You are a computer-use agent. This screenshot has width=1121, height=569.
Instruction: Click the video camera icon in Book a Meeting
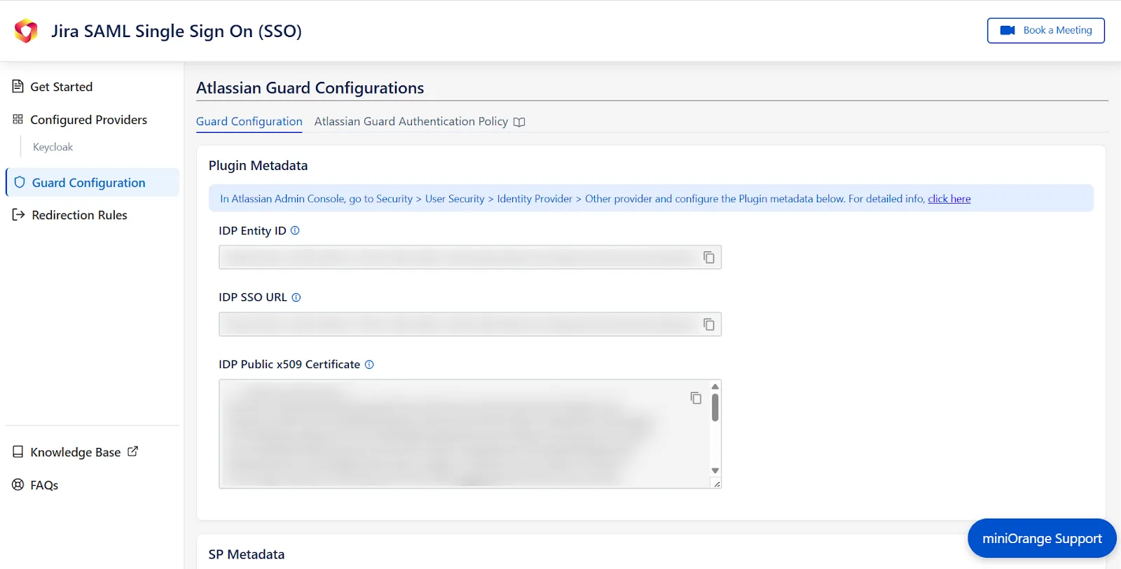1007,30
